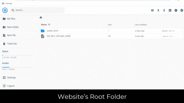Click drwxr-xr-x permissions text

point(168,31)
